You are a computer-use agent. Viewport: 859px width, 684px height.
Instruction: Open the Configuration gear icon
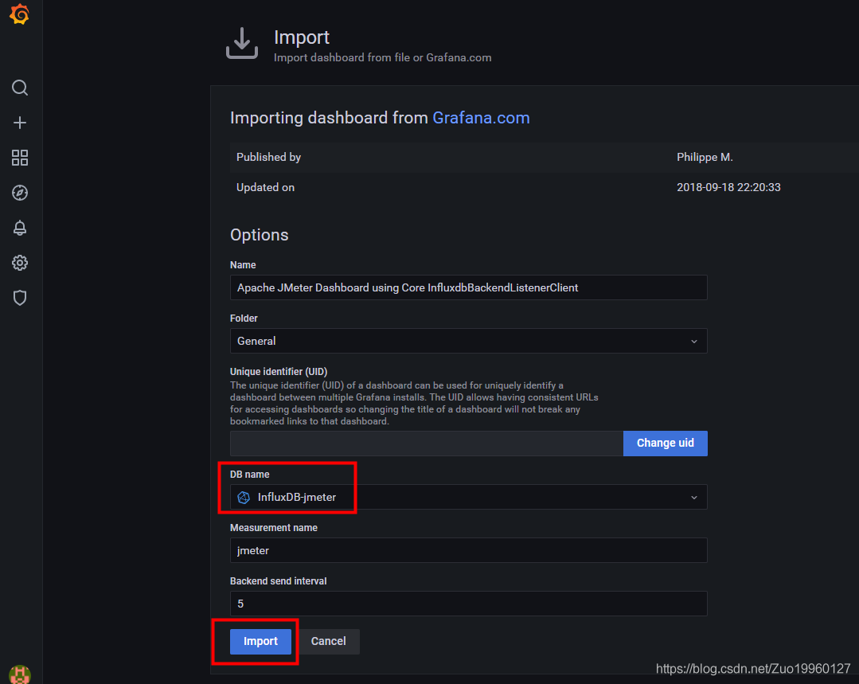(x=20, y=263)
